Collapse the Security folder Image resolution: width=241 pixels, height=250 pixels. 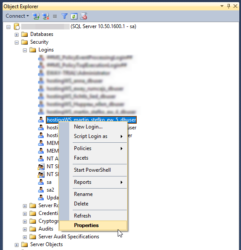click(16, 42)
